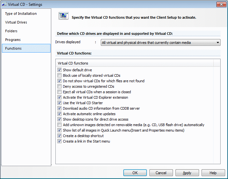
Task: Click the Virtual CD functions column header
Action: [x=135, y=63]
